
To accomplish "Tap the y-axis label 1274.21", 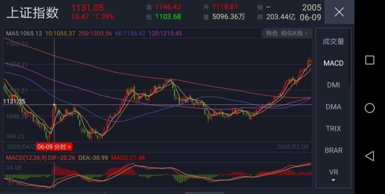I will 17,64.
